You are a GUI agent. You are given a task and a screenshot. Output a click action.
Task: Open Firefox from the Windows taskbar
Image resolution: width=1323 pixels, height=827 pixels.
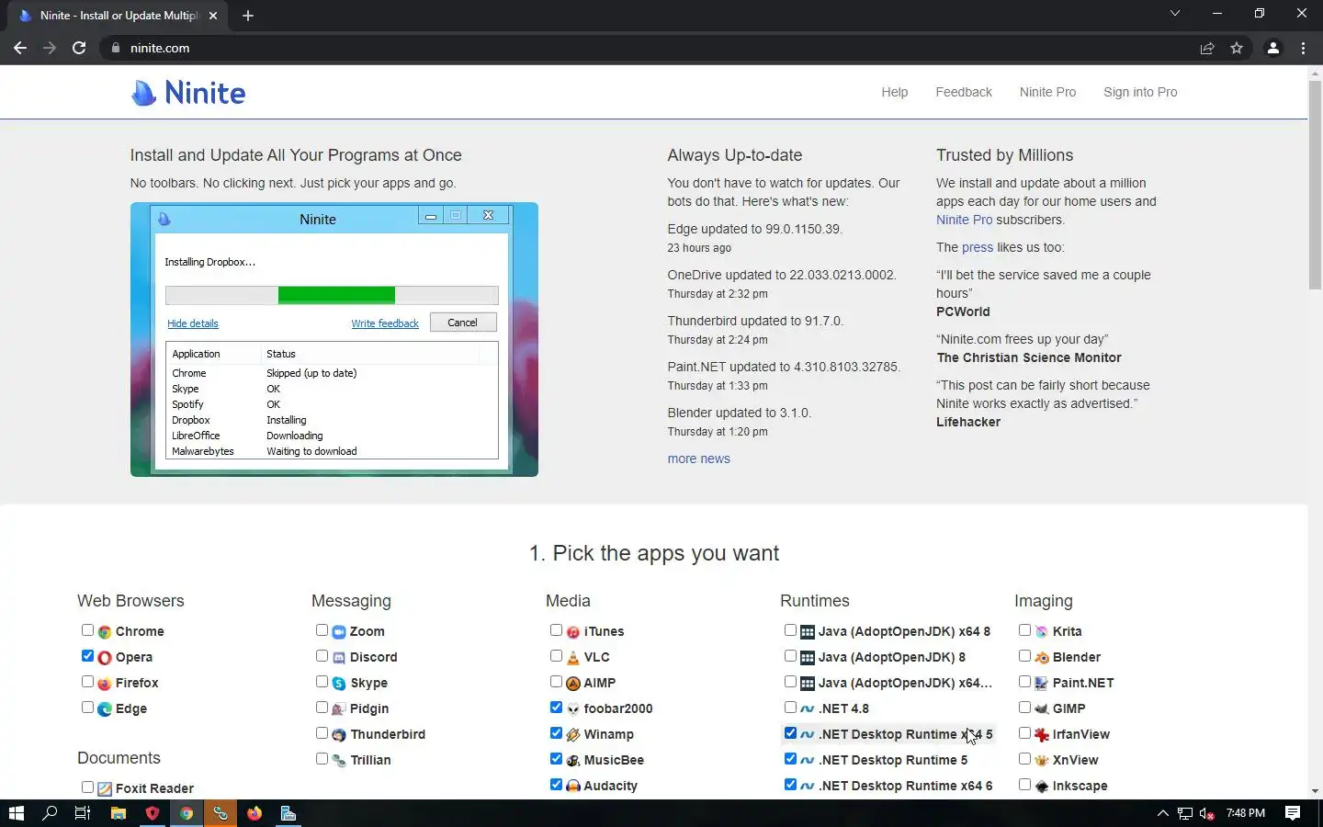tap(254, 813)
